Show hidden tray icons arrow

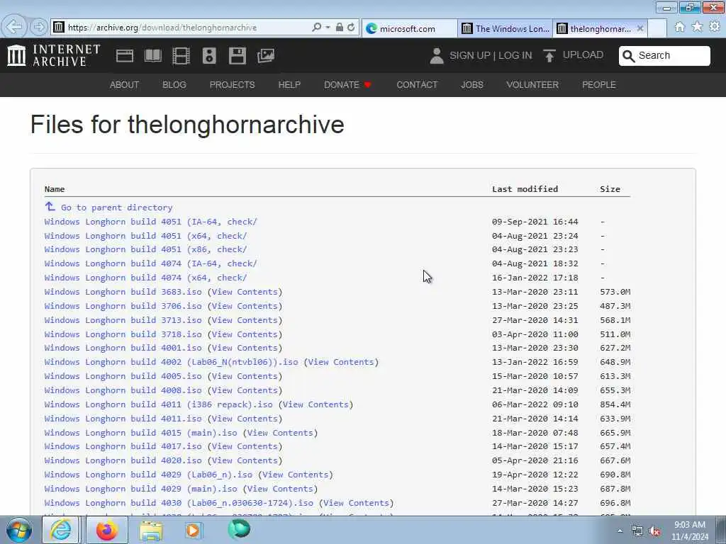point(620,531)
